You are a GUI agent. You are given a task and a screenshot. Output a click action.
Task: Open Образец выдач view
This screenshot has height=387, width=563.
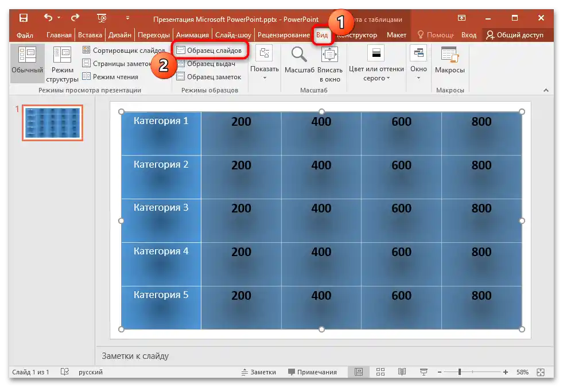[x=207, y=64]
